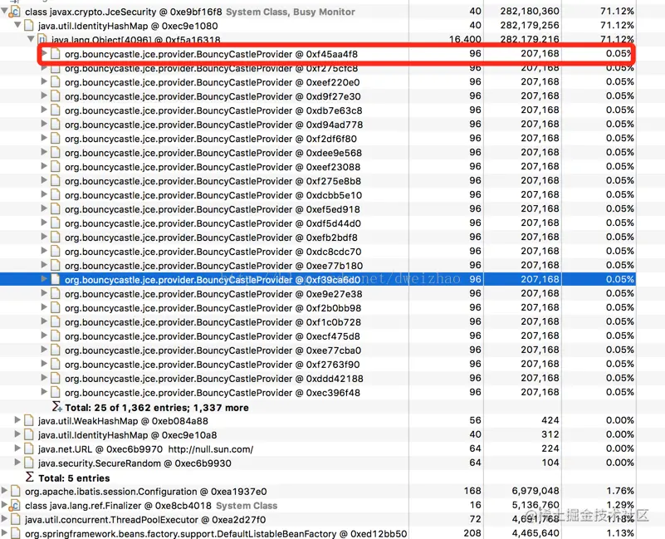Click retained heap 312 for IdentityHashMap @ 0xec9e10a8
This screenshot has height=539, width=665.
[550, 434]
